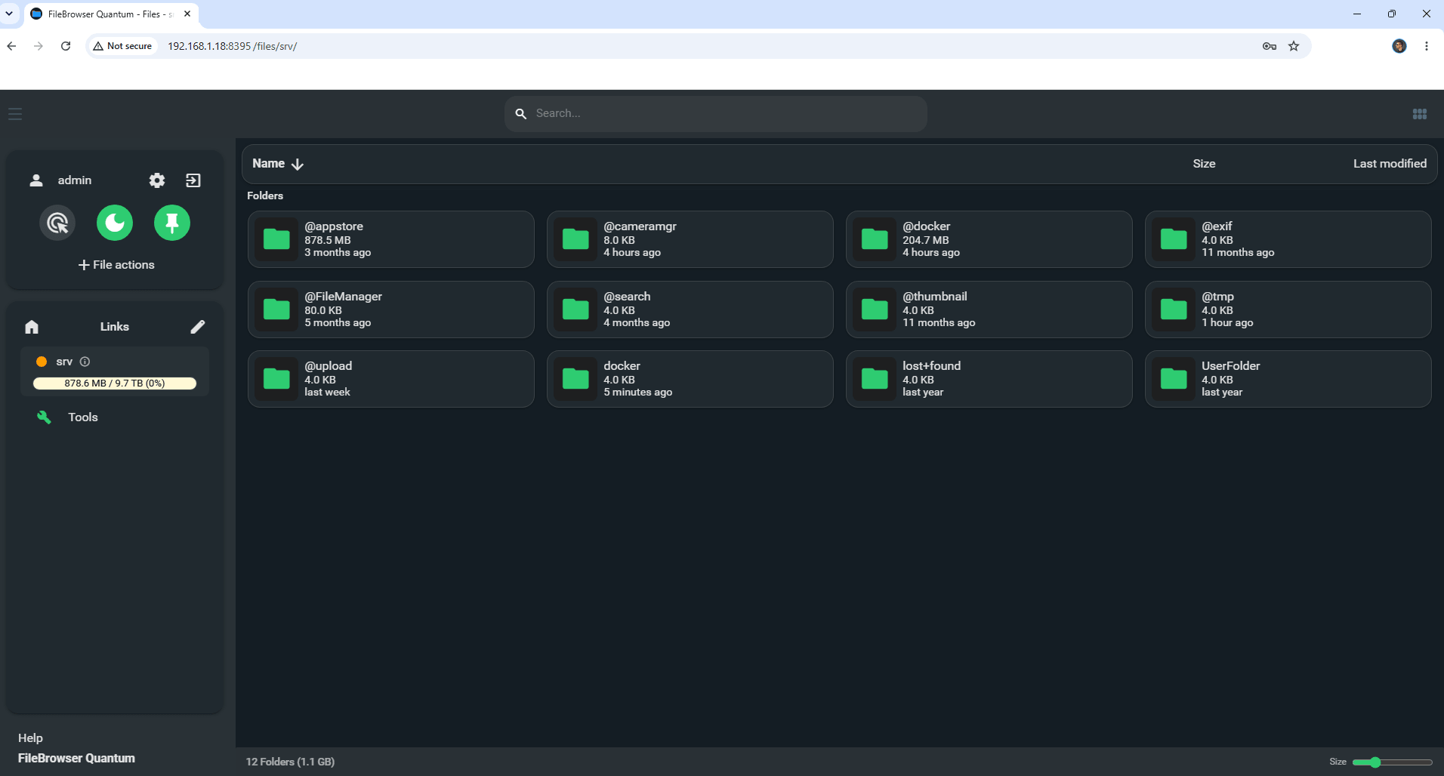Open the sidebar hamburger menu
Viewport: 1444px width, 776px height.
[x=15, y=114]
